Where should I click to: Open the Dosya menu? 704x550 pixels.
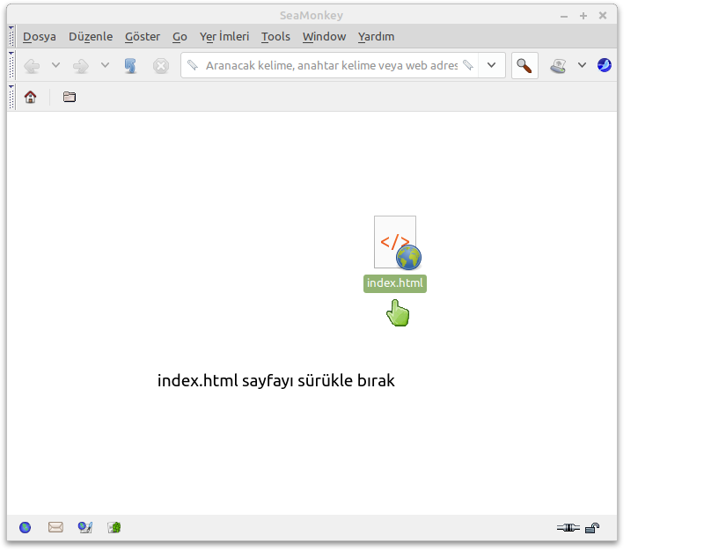click(40, 36)
